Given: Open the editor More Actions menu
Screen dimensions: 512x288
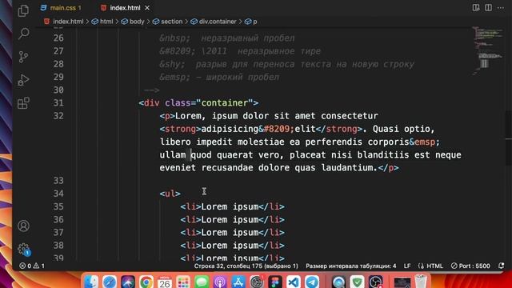Looking at the screenshot, I should coord(501,7).
